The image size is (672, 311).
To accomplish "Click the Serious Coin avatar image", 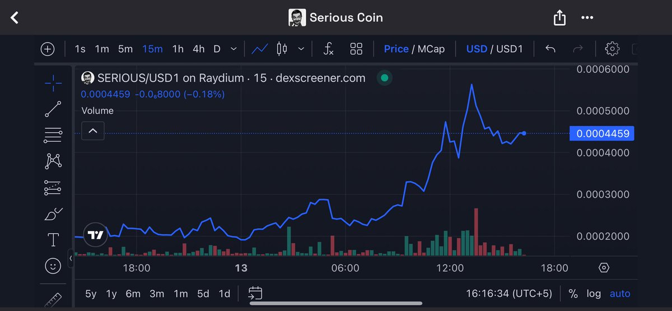I will pyautogui.click(x=296, y=18).
